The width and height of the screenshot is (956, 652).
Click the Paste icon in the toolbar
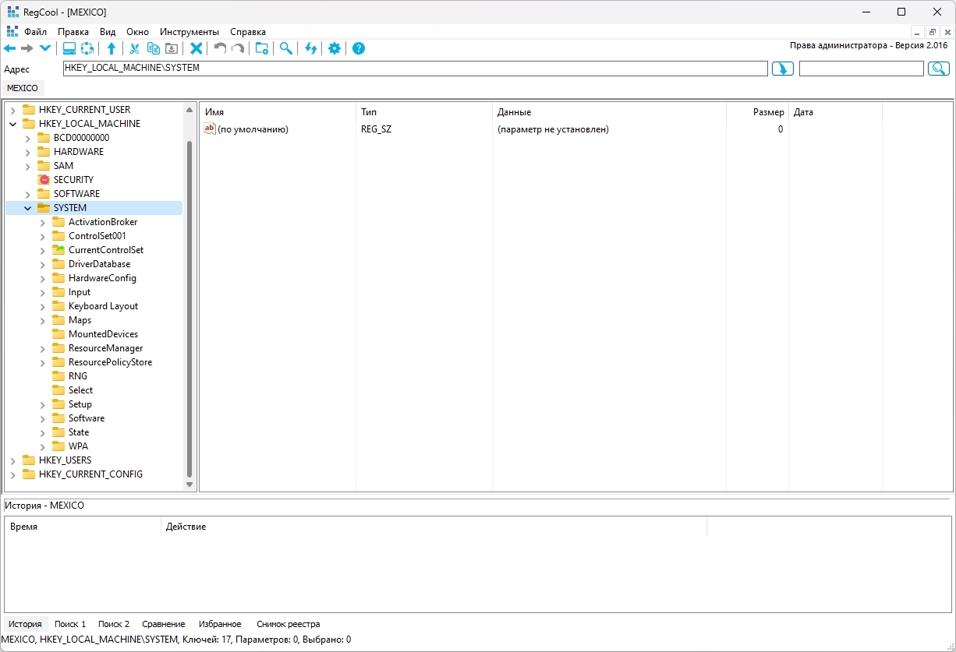[x=172, y=48]
